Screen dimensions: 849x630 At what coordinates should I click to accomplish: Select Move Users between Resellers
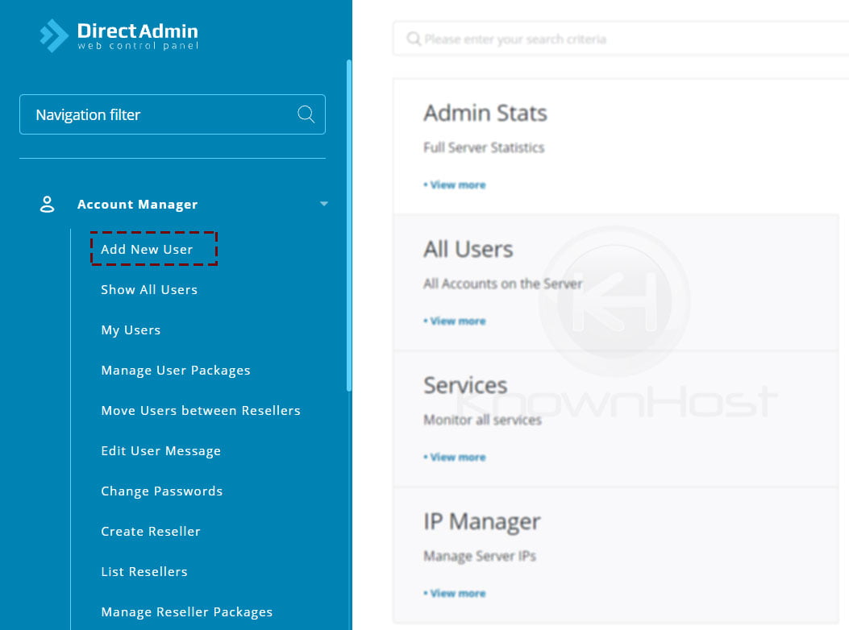201,410
